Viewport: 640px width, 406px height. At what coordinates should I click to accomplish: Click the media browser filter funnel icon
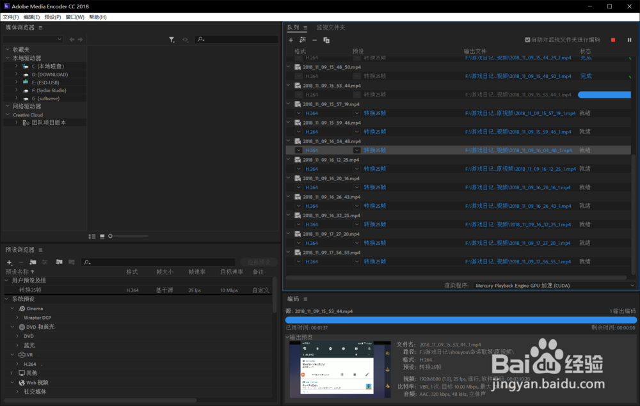tap(172, 40)
